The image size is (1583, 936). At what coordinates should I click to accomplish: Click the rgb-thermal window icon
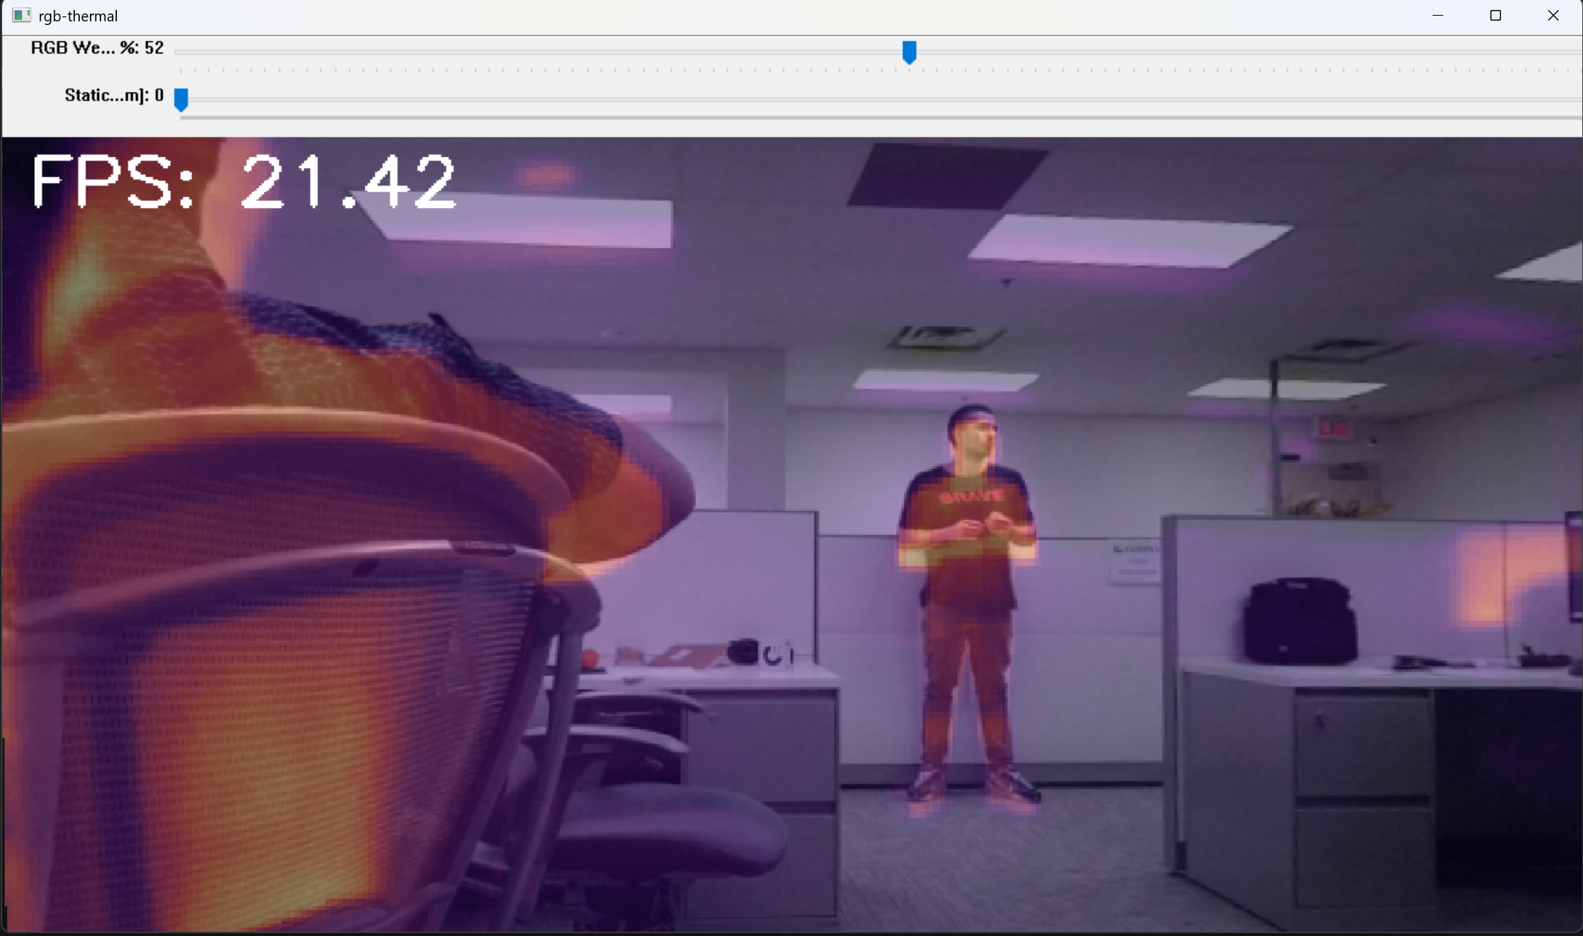point(21,16)
